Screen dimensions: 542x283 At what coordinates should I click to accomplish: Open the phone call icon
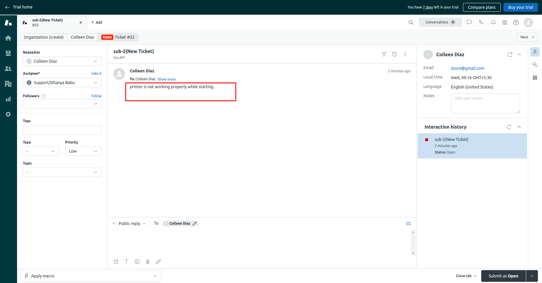(481, 22)
